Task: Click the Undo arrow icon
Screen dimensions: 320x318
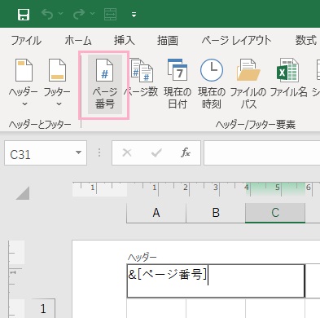Action: tap(47, 14)
